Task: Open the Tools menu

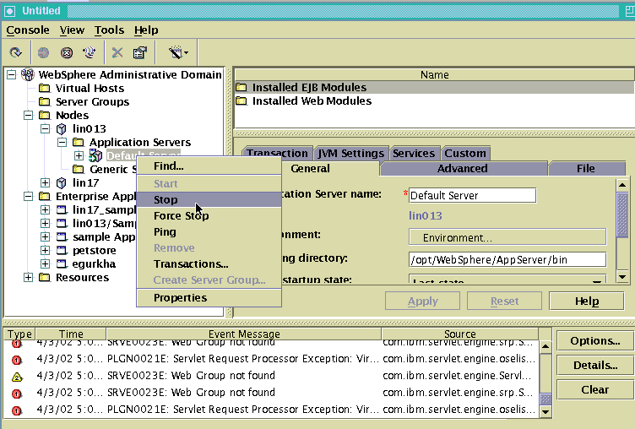Action: click(109, 30)
